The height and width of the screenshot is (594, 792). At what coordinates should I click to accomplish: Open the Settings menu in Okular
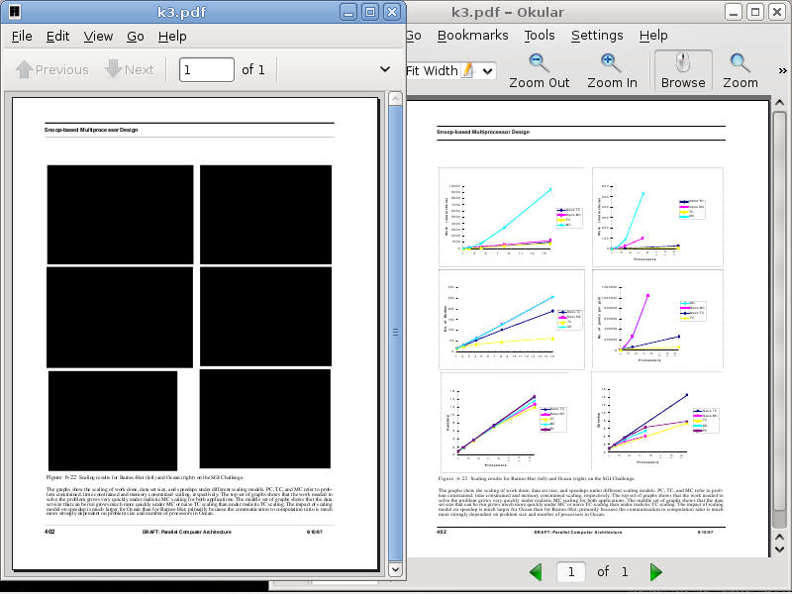(597, 36)
